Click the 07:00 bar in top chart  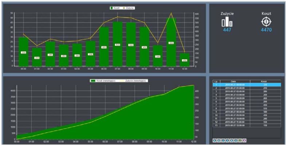click(x=118, y=44)
